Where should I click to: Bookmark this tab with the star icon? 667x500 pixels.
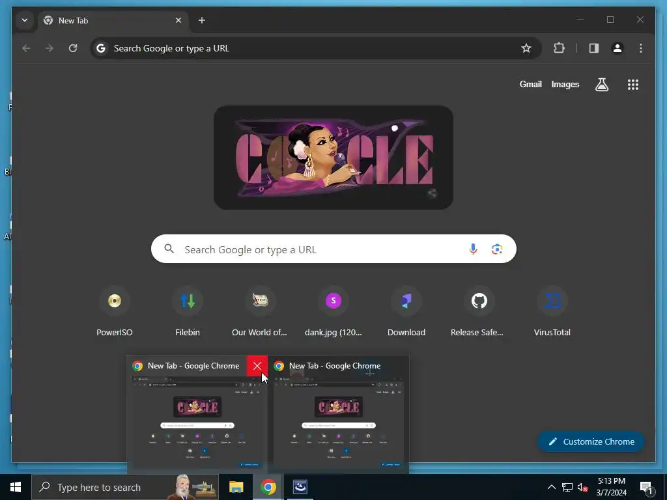pos(526,48)
